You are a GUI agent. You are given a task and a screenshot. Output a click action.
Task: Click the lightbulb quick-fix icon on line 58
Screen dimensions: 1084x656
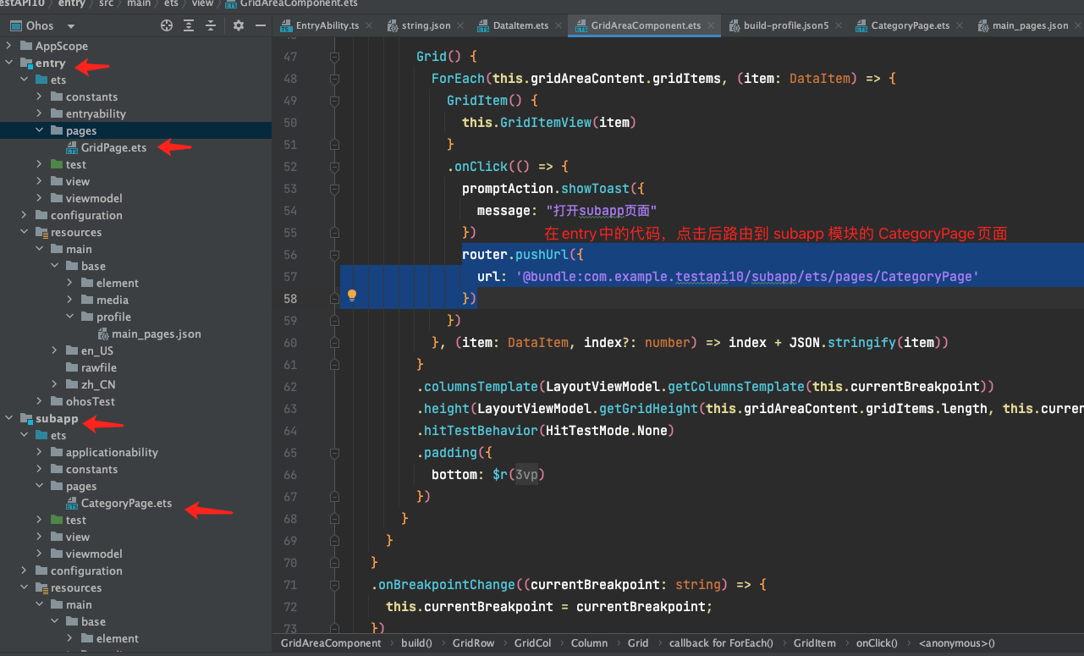click(x=352, y=295)
